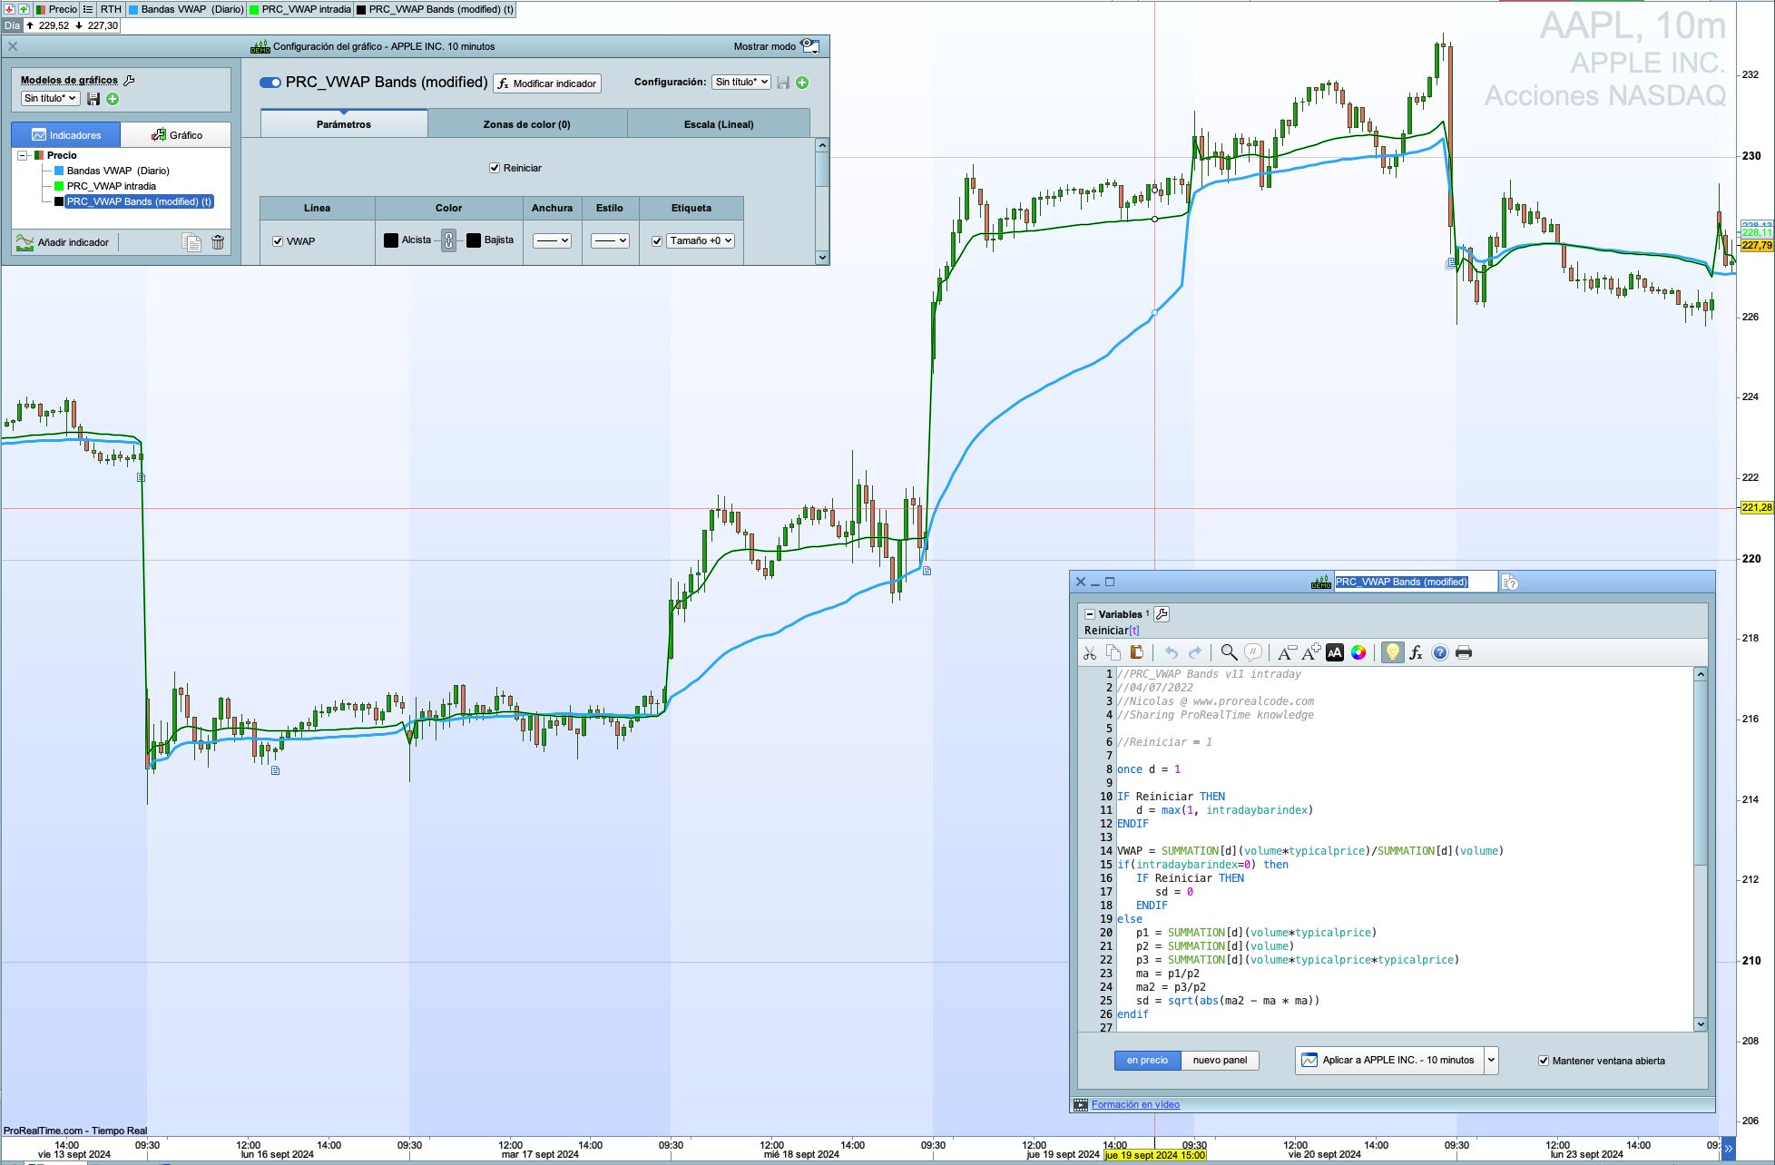
Task: Toggle the PRC_VWAP Bands indicator switch
Action: pyautogui.click(x=270, y=83)
